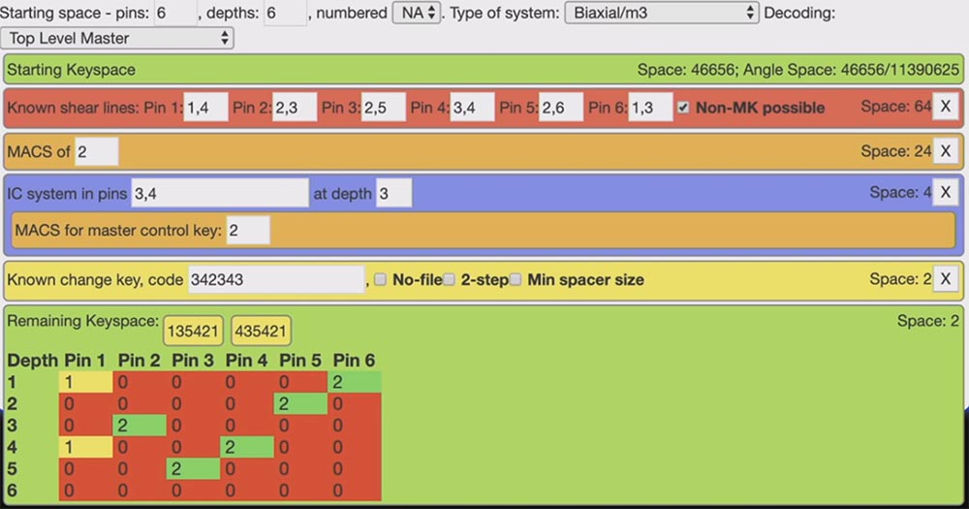Click the Space: 24 text
Image resolution: width=969 pixels, height=509 pixels.
[x=896, y=151]
